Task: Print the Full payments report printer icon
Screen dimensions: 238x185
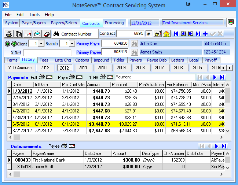Action: click(x=42, y=77)
